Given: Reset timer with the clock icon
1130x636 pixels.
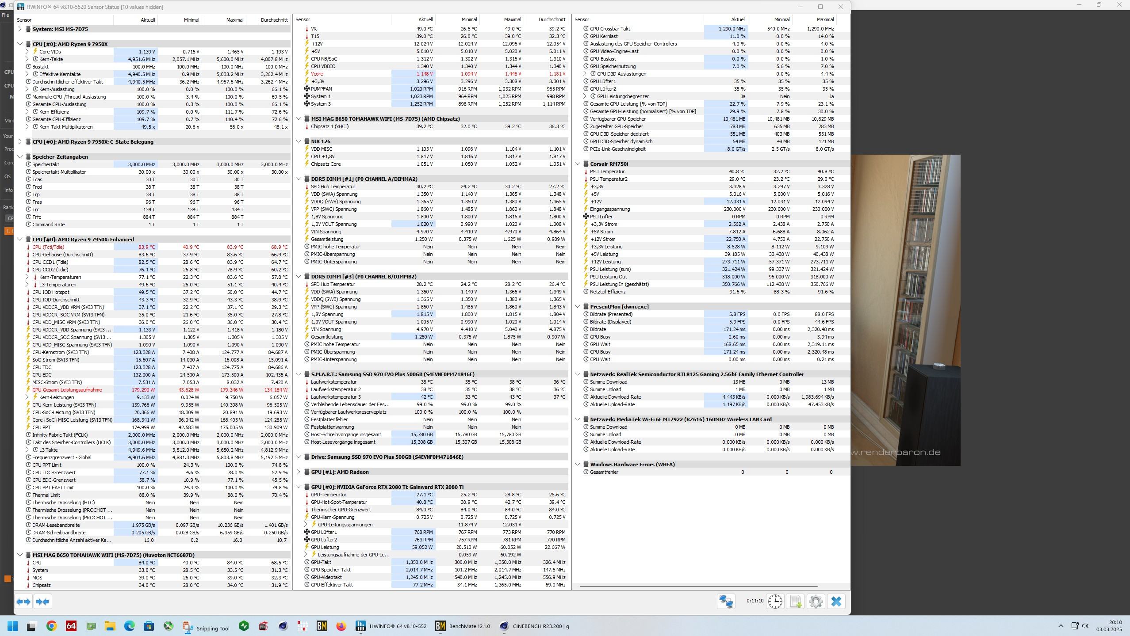Looking at the screenshot, I should click(x=775, y=602).
